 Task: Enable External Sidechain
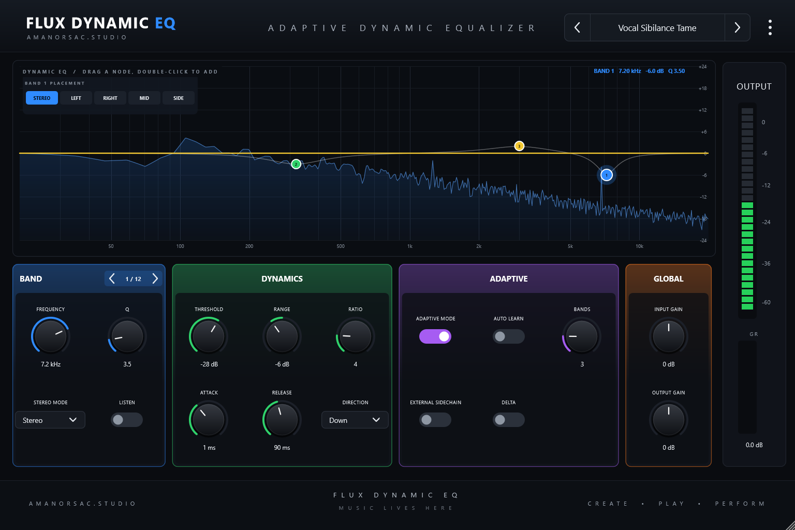click(x=435, y=420)
